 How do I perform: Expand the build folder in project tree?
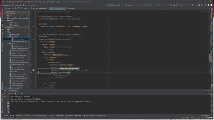click(6, 27)
